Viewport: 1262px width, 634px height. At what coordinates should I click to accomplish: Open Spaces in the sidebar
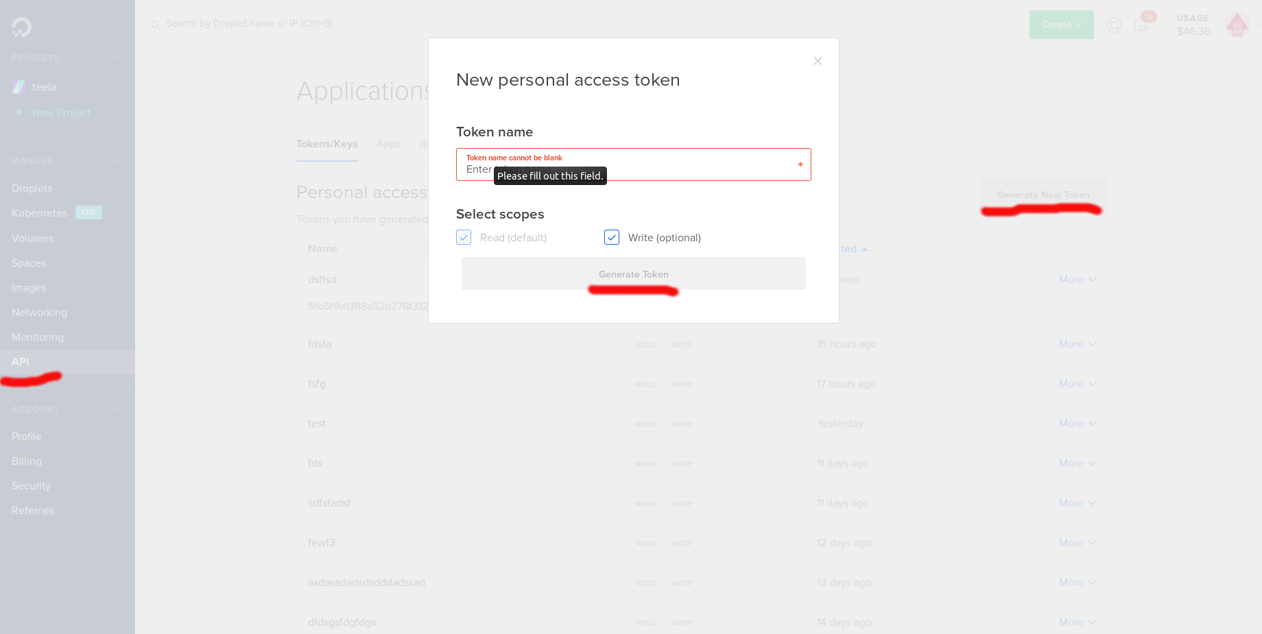[29, 263]
